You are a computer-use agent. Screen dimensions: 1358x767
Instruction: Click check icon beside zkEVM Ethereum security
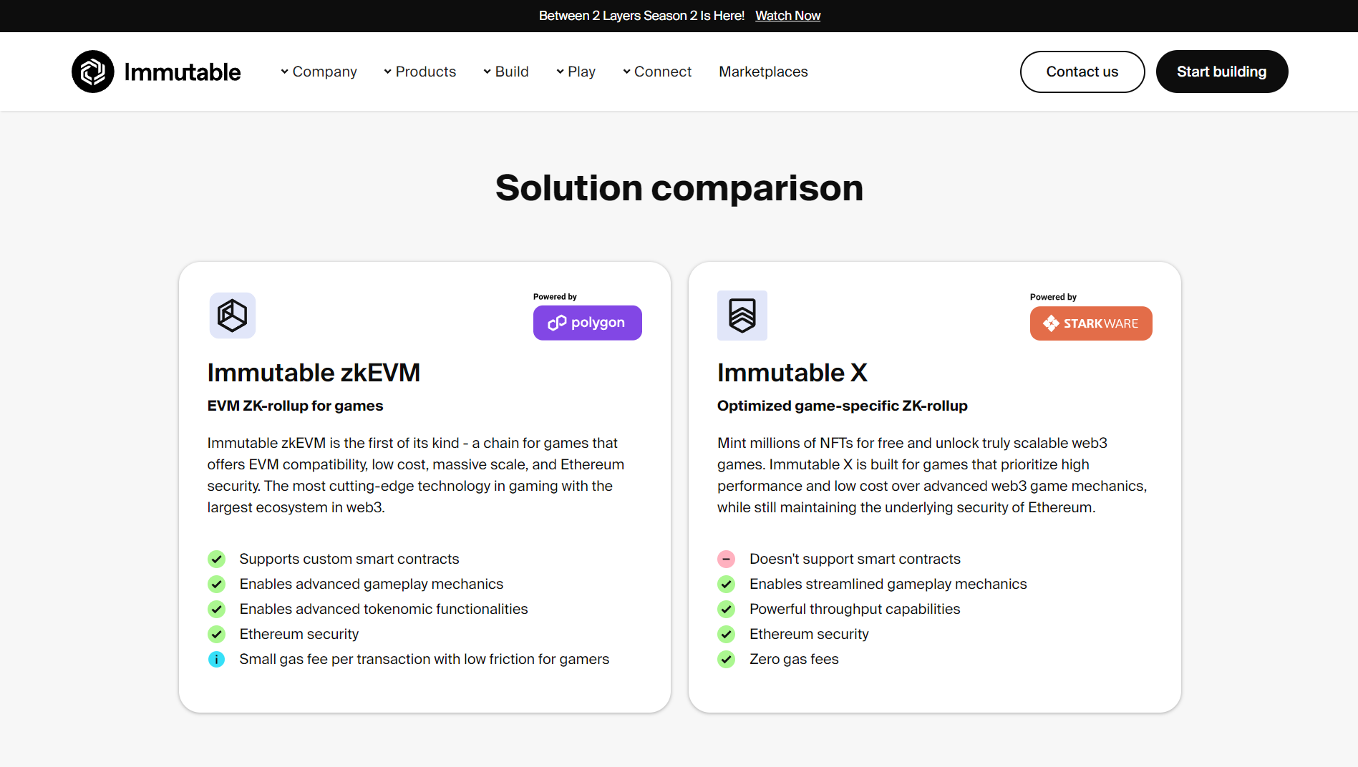[x=216, y=634]
